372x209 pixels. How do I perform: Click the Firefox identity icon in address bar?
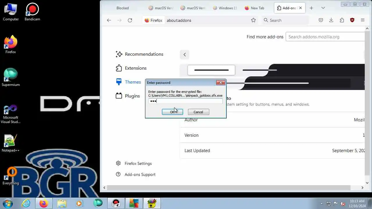tap(153, 20)
